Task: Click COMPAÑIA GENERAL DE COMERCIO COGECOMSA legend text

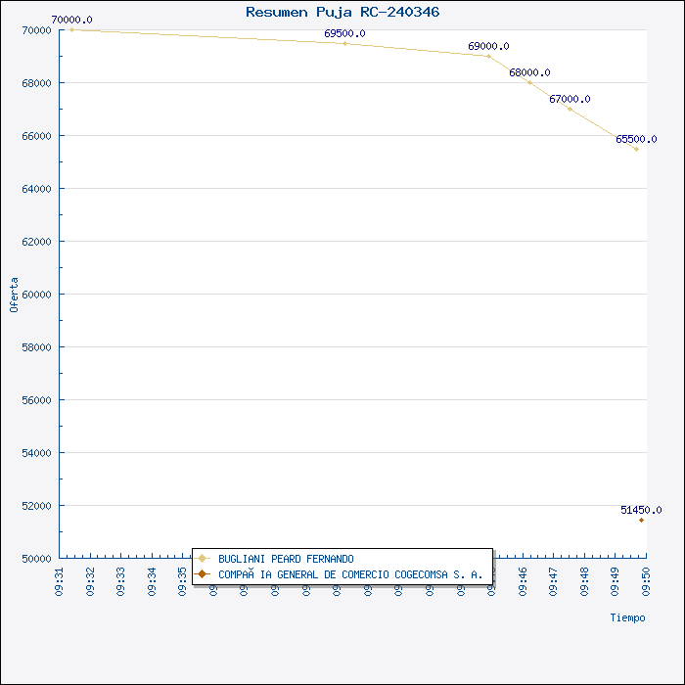Action: pyautogui.click(x=350, y=574)
